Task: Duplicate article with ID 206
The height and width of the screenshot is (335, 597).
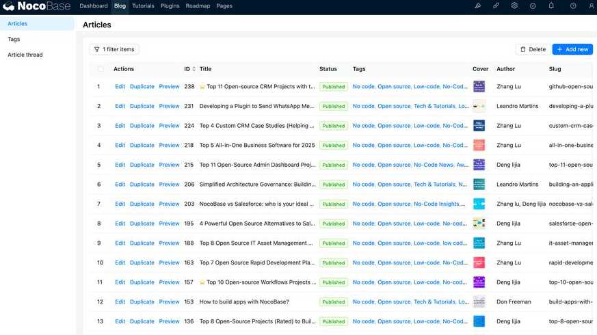Action: click(142, 185)
